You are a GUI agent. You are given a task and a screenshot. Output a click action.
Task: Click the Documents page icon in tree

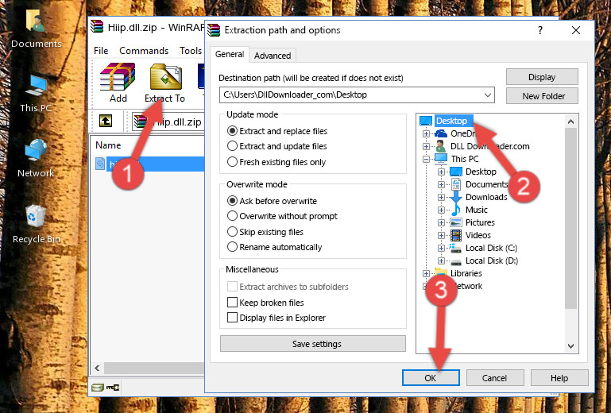455,184
